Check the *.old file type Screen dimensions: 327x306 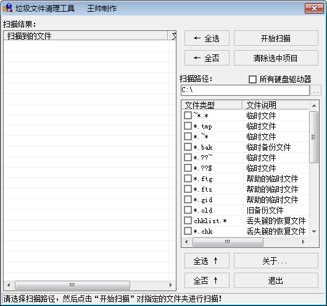pos(188,210)
